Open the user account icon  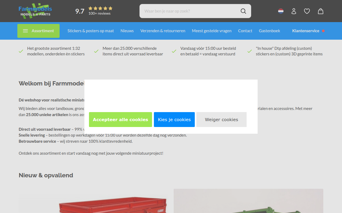coord(294,11)
